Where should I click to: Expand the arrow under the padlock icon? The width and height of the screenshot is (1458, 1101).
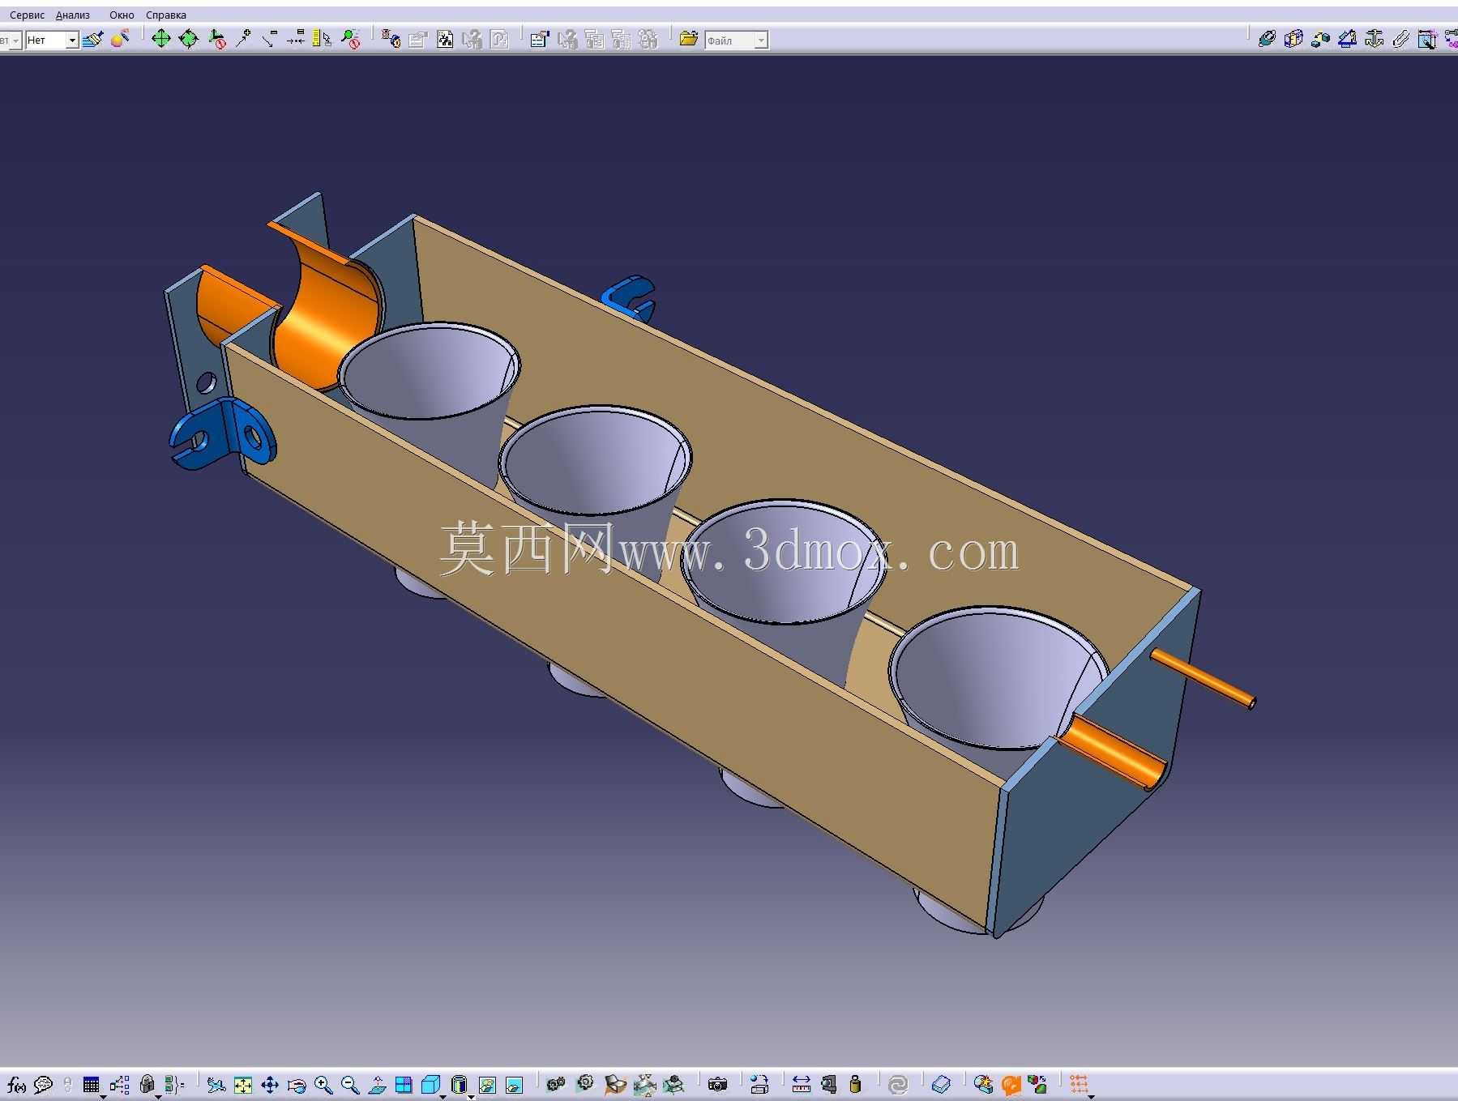[x=157, y=1097]
